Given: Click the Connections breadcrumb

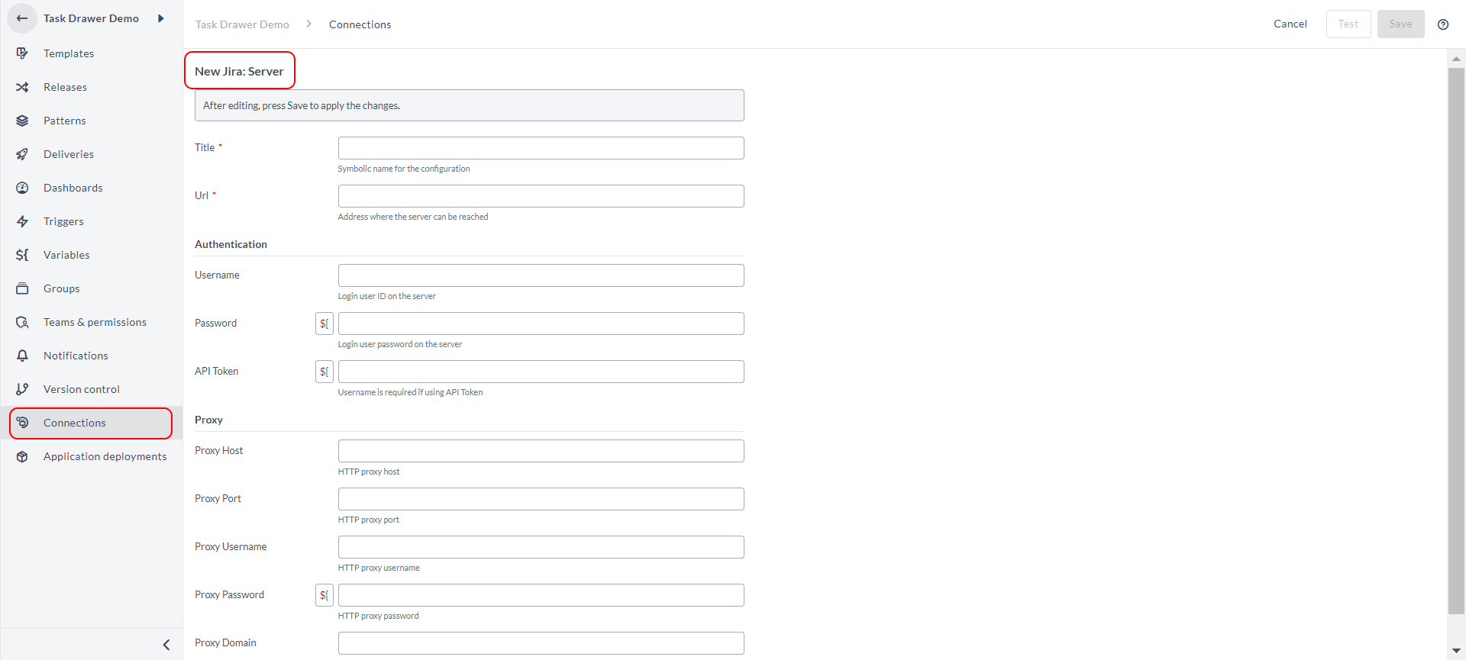Looking at the screenshot, I should pos(360,24).
